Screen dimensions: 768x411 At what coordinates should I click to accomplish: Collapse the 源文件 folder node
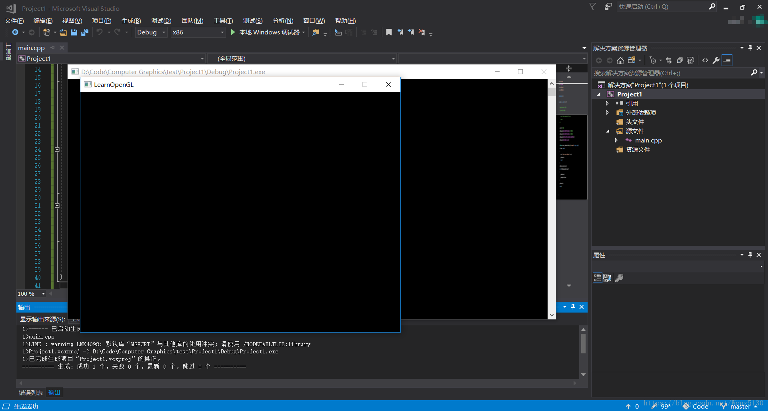click(x=608, y=131)
